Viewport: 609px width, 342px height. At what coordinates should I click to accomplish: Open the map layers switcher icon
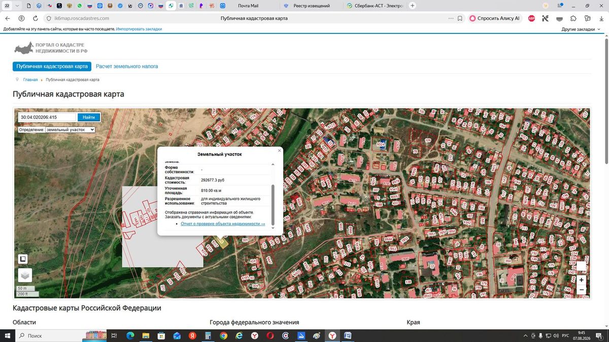tap(25, 275)
